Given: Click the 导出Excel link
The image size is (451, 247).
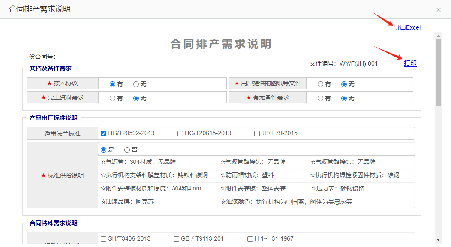Looking at the screenshot, I should [407, 27].
